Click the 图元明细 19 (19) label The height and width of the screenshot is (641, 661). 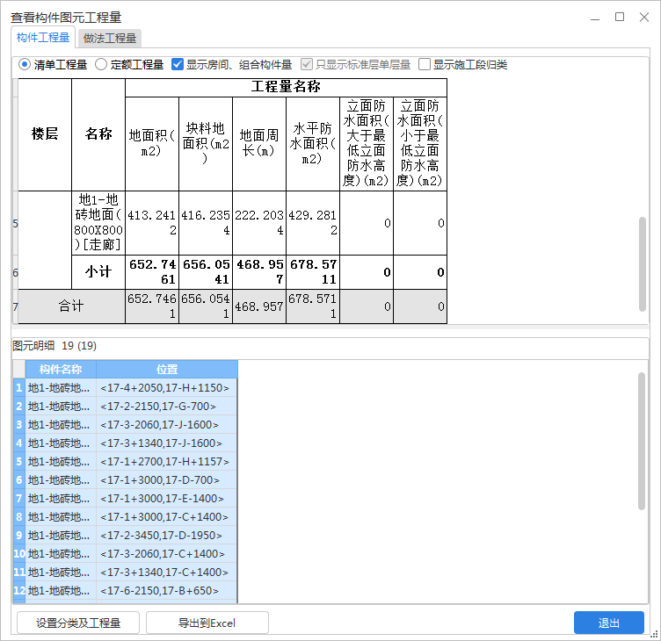coord(54,346)
